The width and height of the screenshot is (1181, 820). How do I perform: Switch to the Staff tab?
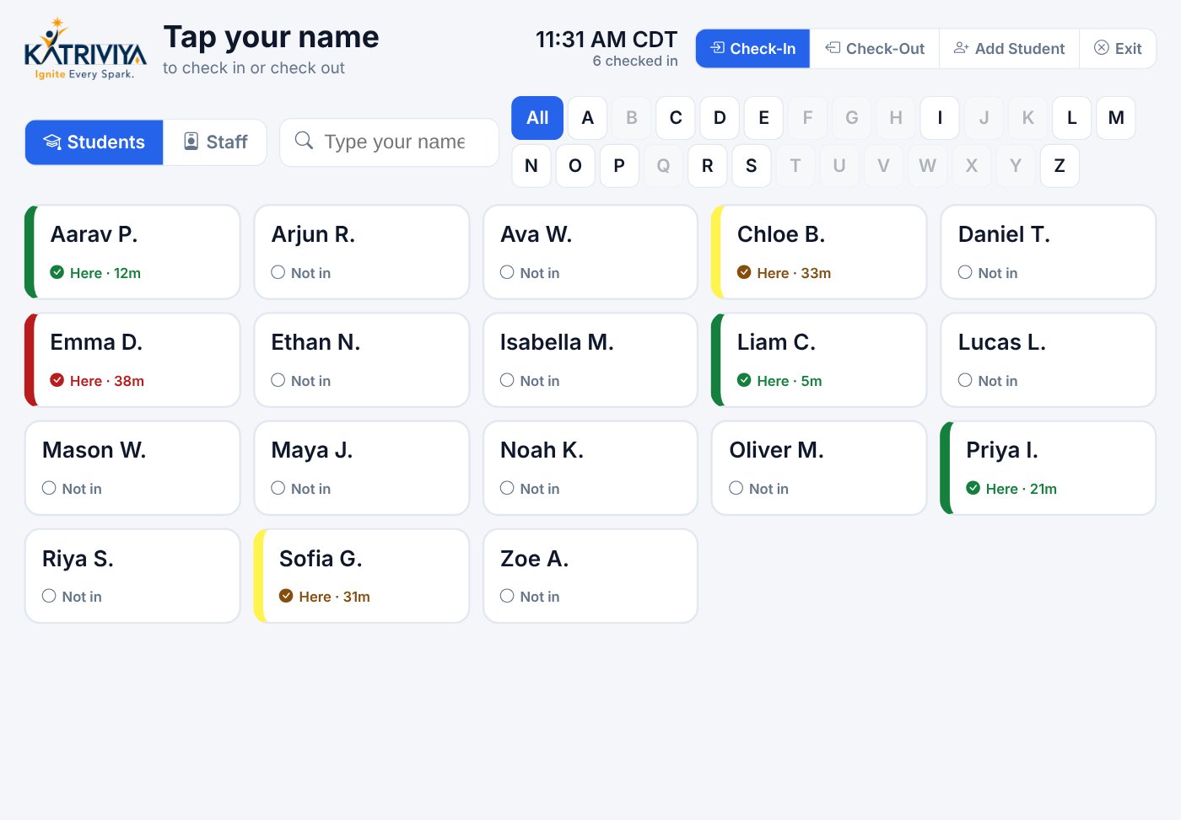click(x=215, y=142)
